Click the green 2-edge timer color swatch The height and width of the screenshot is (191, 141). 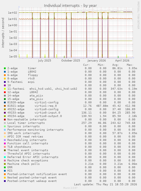(5, 68)
